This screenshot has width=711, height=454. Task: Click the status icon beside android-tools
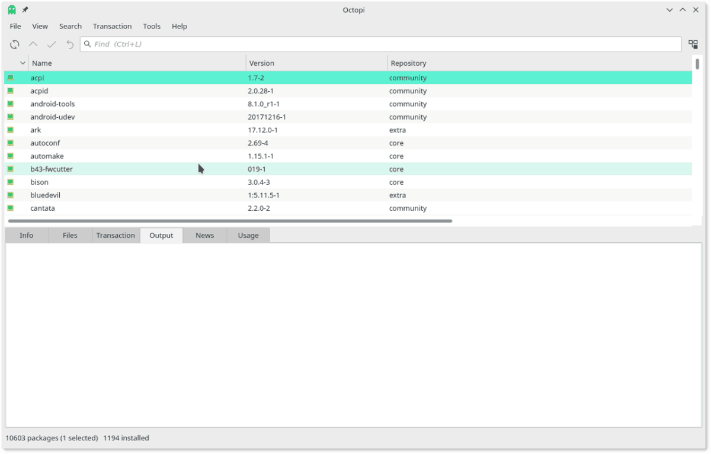11,104
